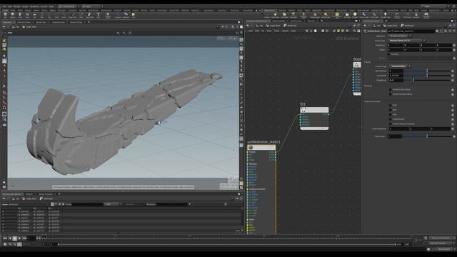Jump to the first frame

coord(5,238)
